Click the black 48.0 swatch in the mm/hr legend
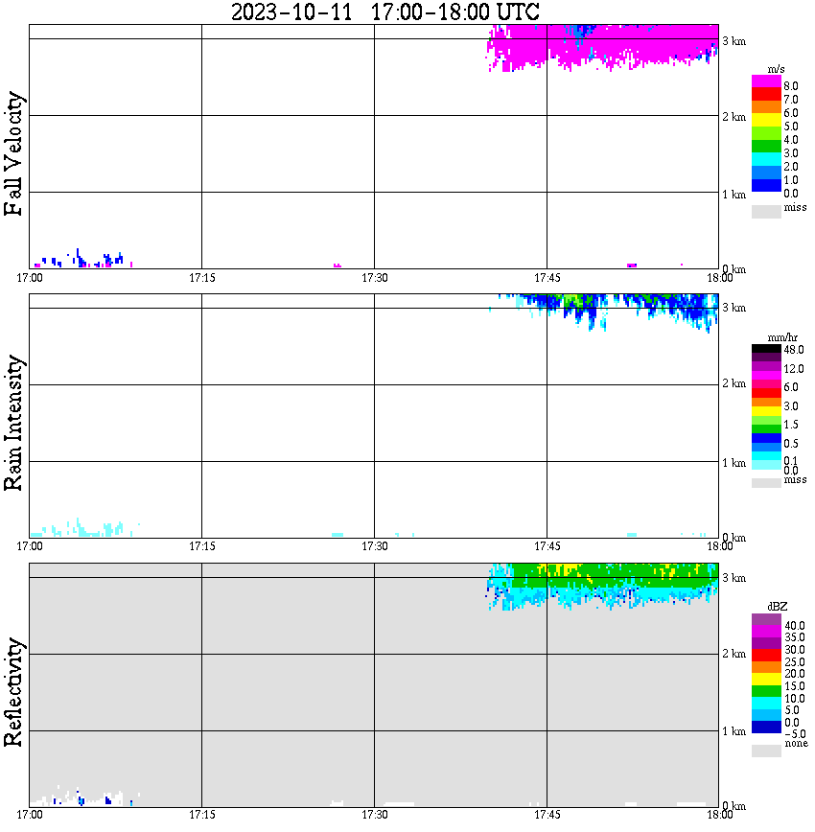 coord(766,349)
